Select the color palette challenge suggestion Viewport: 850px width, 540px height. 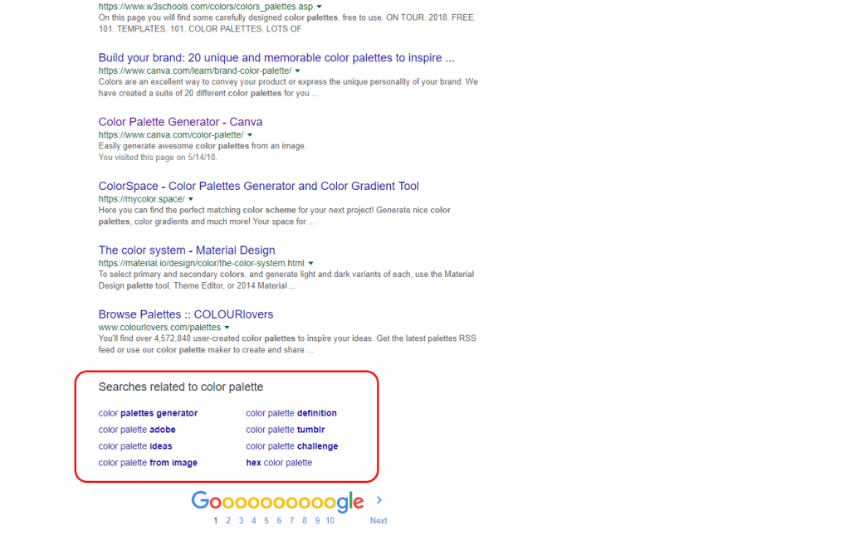tap(291, 445)
